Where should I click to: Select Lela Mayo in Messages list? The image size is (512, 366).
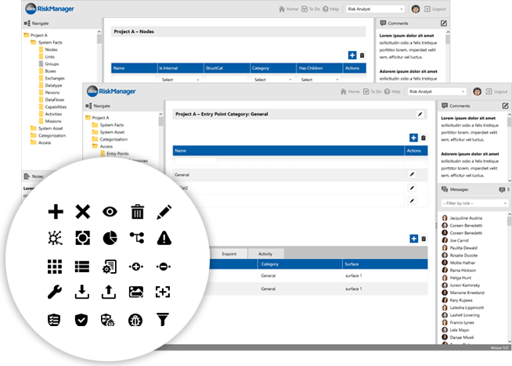click(x=459, y=330)
